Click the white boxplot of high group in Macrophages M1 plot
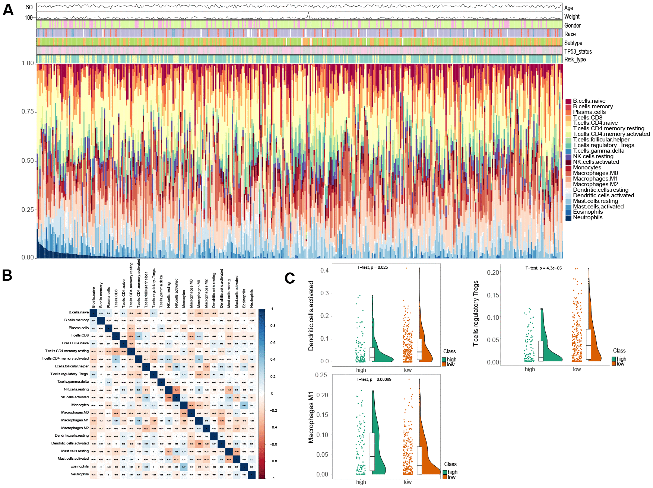 tap(372, 452)
